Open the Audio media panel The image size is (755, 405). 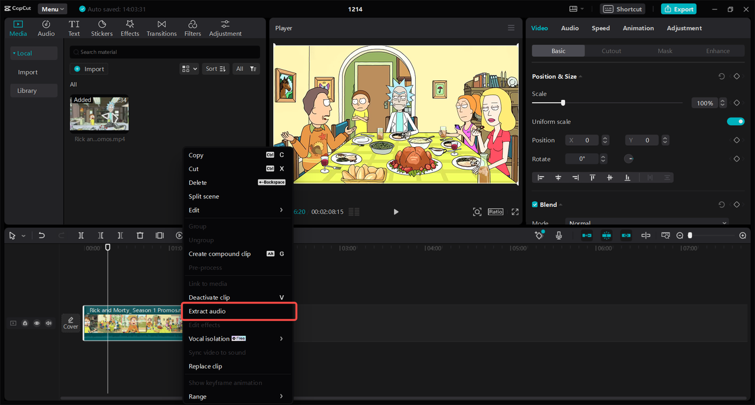46,28
